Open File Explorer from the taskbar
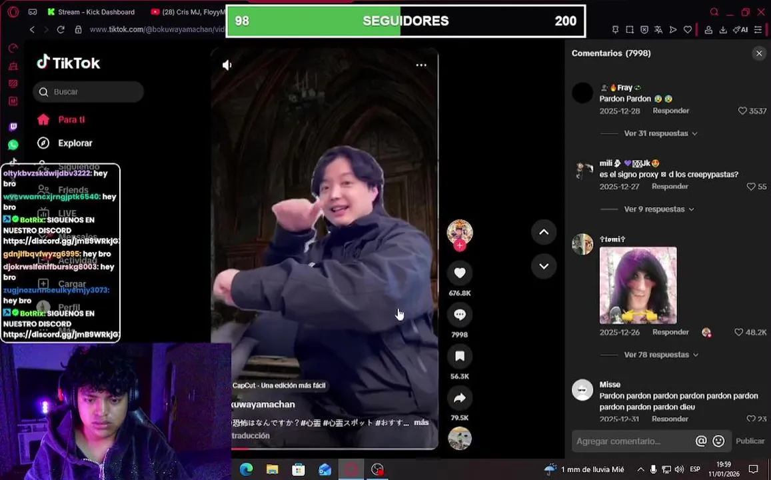This screenshot has width=771, height=480. (273, 469)
